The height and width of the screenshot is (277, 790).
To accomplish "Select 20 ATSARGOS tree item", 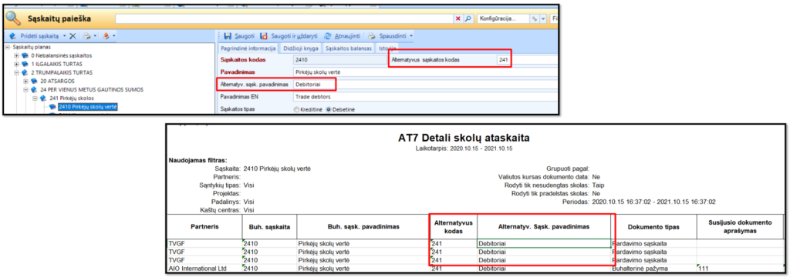I will tap(57, 81).
